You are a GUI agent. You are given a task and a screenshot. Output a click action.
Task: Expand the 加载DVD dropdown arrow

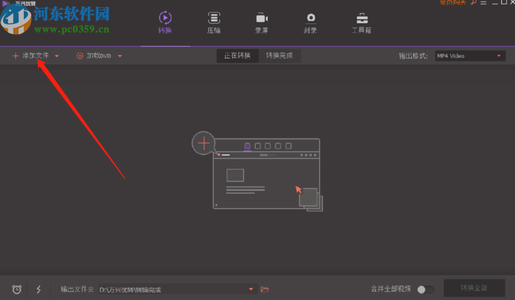click(120, 56)
